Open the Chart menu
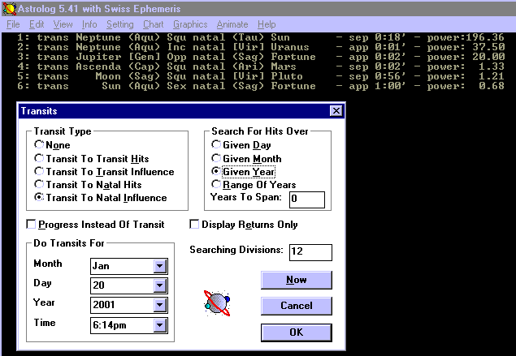 click(154, 24)
